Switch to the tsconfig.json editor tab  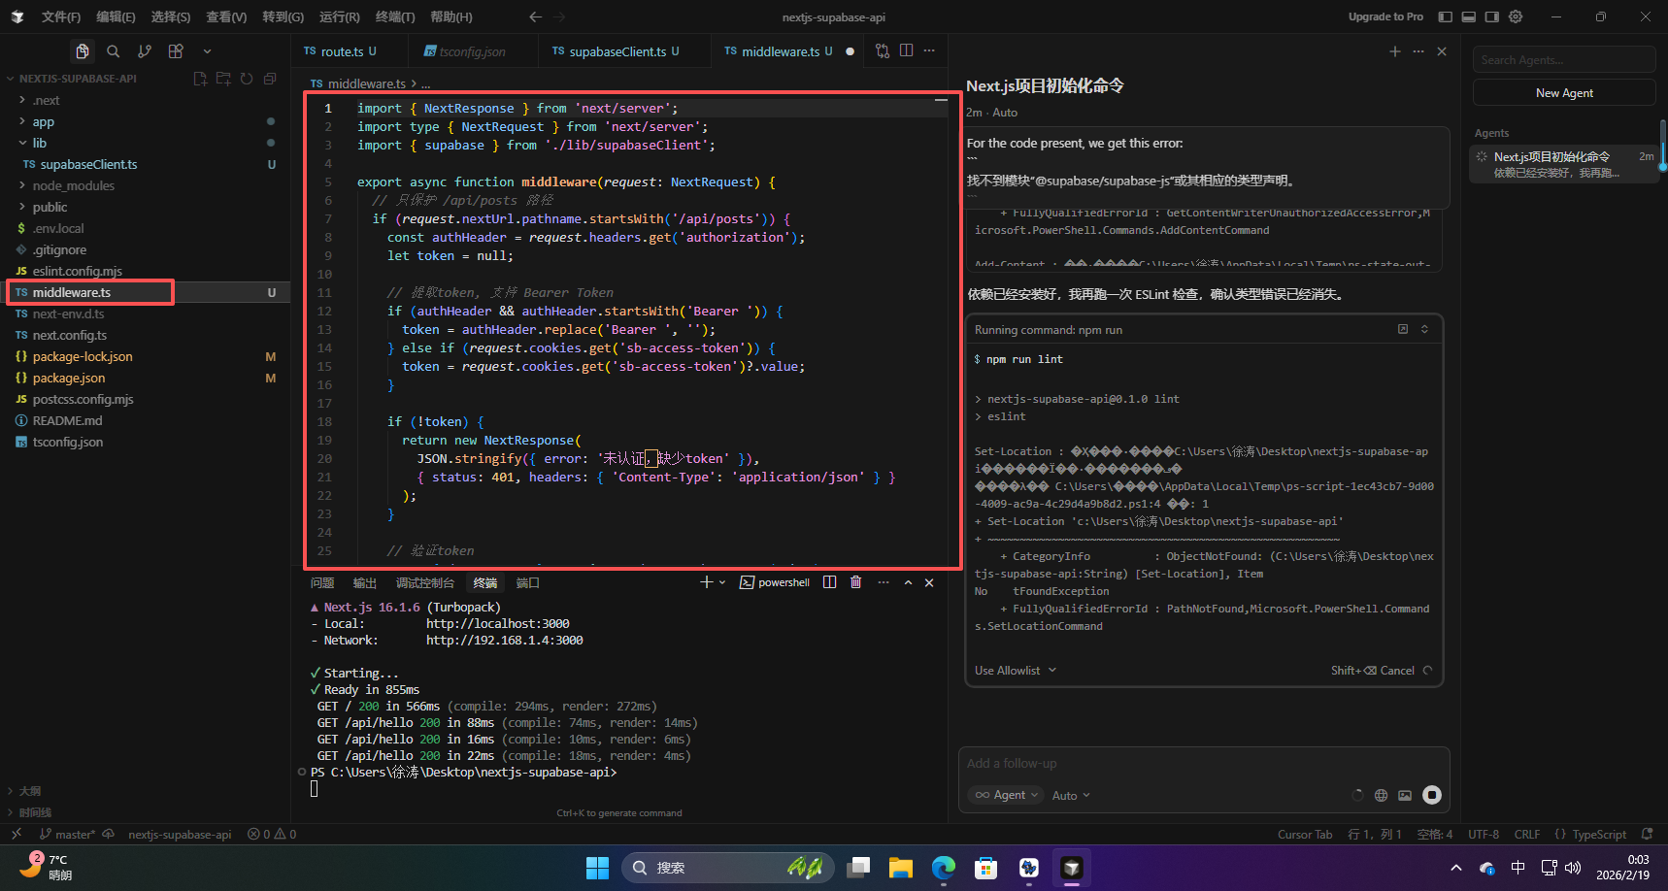(472, 51)
